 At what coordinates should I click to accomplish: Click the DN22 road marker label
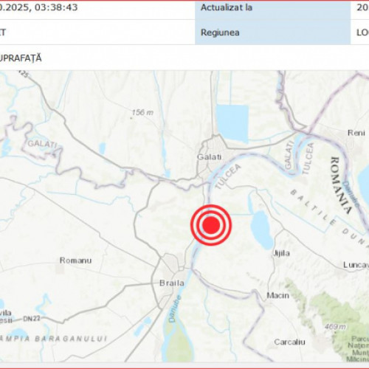(32, 319)
